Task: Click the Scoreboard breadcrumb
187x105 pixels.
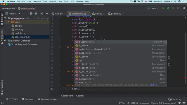Action: [x=67, y=96]
